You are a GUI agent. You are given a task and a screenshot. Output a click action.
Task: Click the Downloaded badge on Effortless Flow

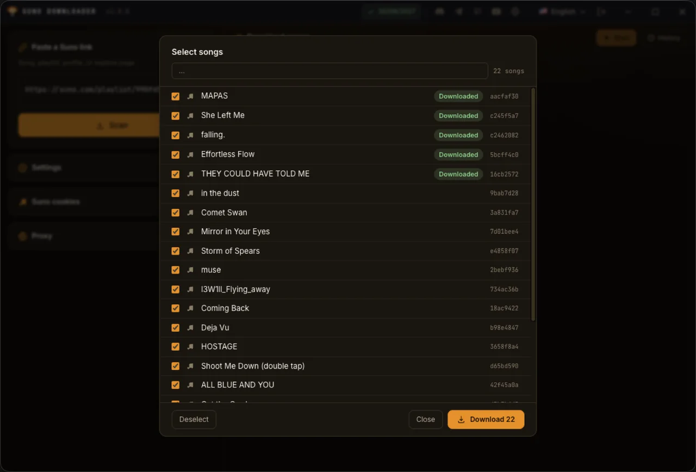(x=458, y=155)
